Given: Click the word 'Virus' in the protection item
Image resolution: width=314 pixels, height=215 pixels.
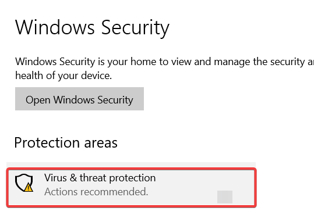Looking at the screenshot, I should [x=55, y=177].
